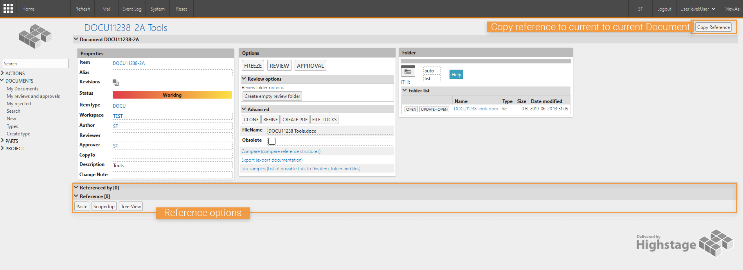Collapse the Document DOCU11238-2A section
Viewport: 743px width, 270px height.
point(76,39)
